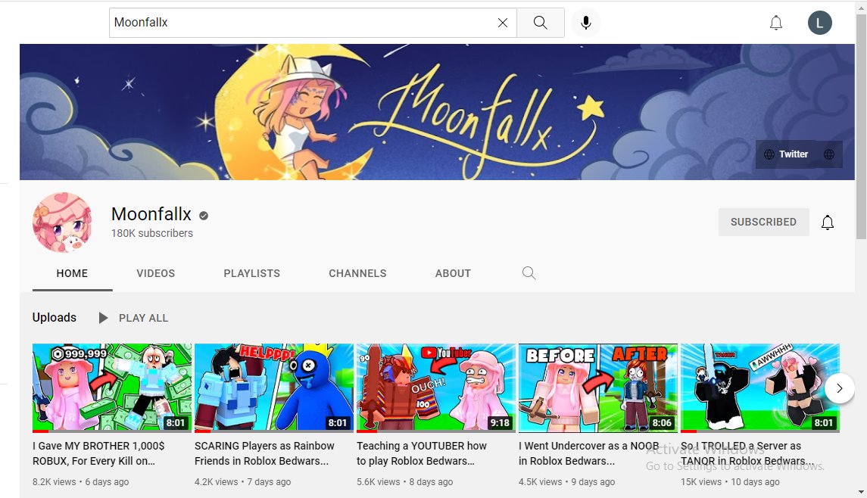867x498 pixels.
Task: Clear the search box with X icon
Action: pyautogui.click(x=502, y=23)
